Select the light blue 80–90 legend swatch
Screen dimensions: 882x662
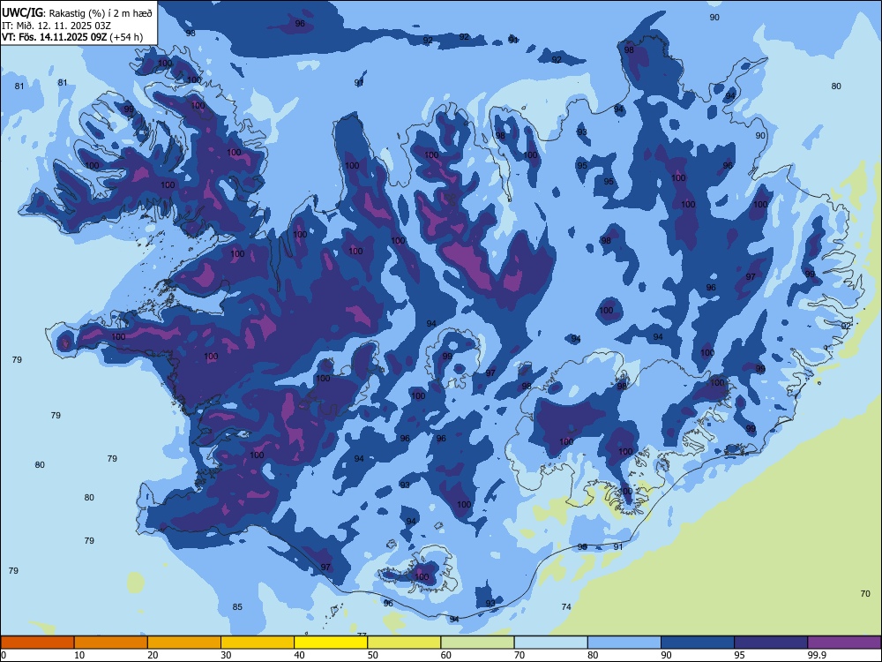tap(624, 643)
